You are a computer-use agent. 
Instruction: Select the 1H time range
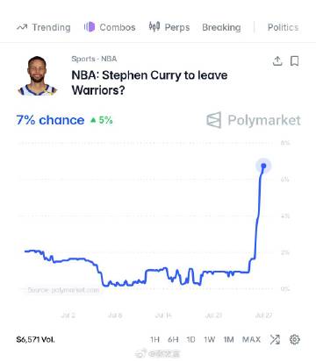click(154, 339)
